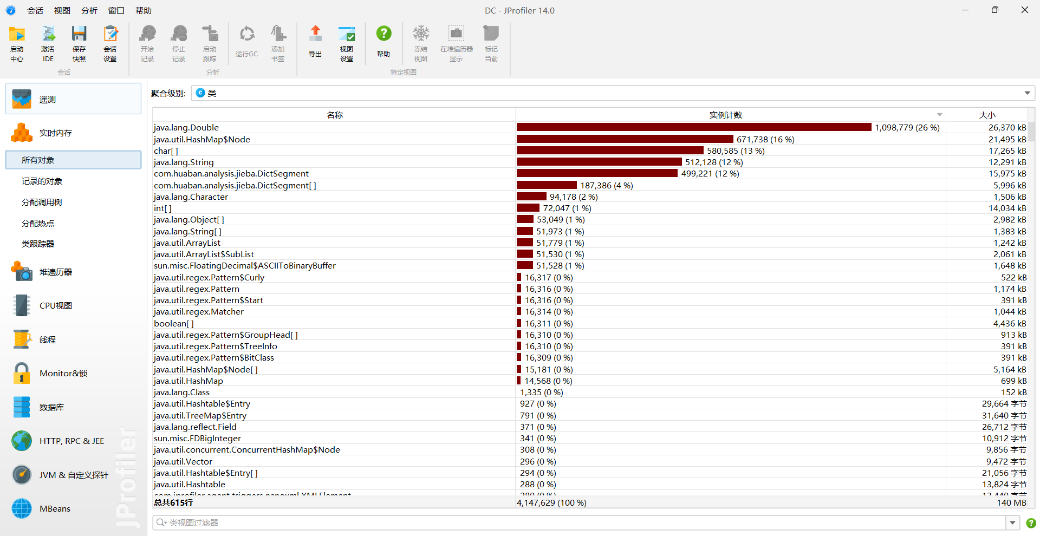1040x536 pixels.
Task: Sort by the 实例计数 (Instance Count) column header
Action: 731,115
